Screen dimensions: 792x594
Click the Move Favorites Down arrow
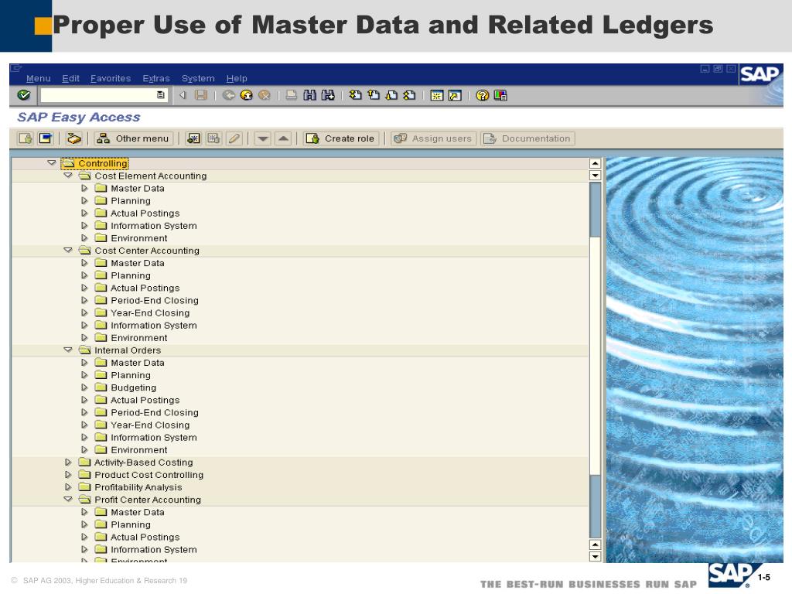point(263,138)
